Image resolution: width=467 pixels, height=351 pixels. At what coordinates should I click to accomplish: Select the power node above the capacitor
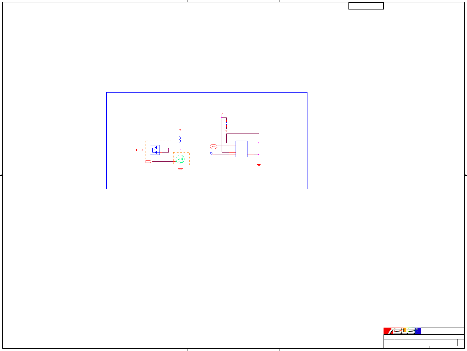222,114
